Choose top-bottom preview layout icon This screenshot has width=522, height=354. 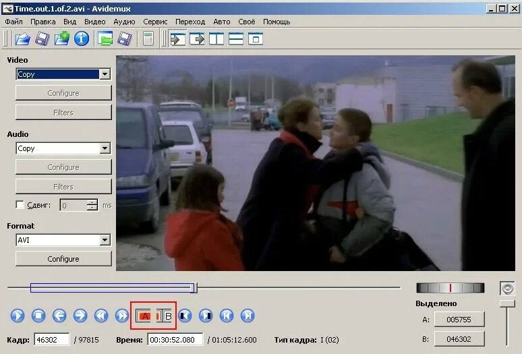236,39
